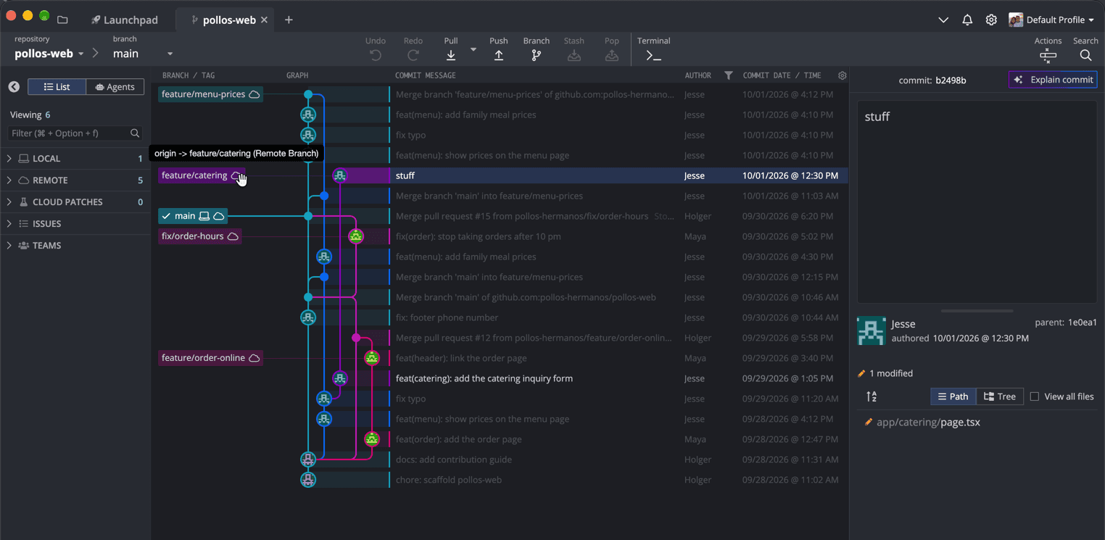Click the author filter funnel icon
Viewport: 1105px width, 540px height.
[729, 75]
